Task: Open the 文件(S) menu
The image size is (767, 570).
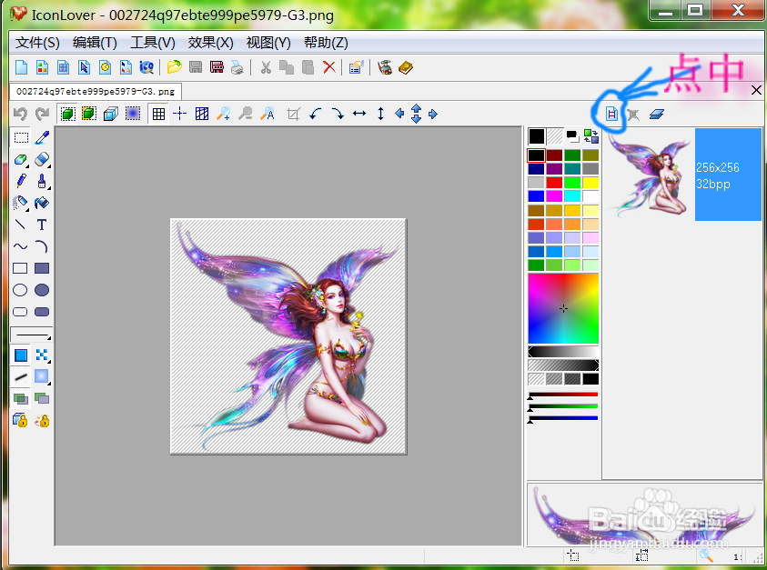Action: coord(37,43)
